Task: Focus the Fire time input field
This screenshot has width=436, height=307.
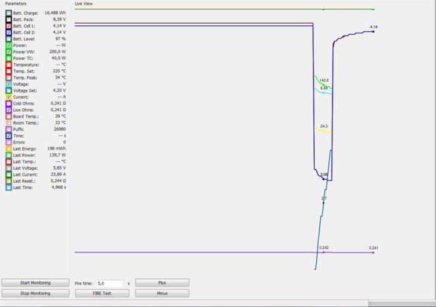Action: (110, 282)
